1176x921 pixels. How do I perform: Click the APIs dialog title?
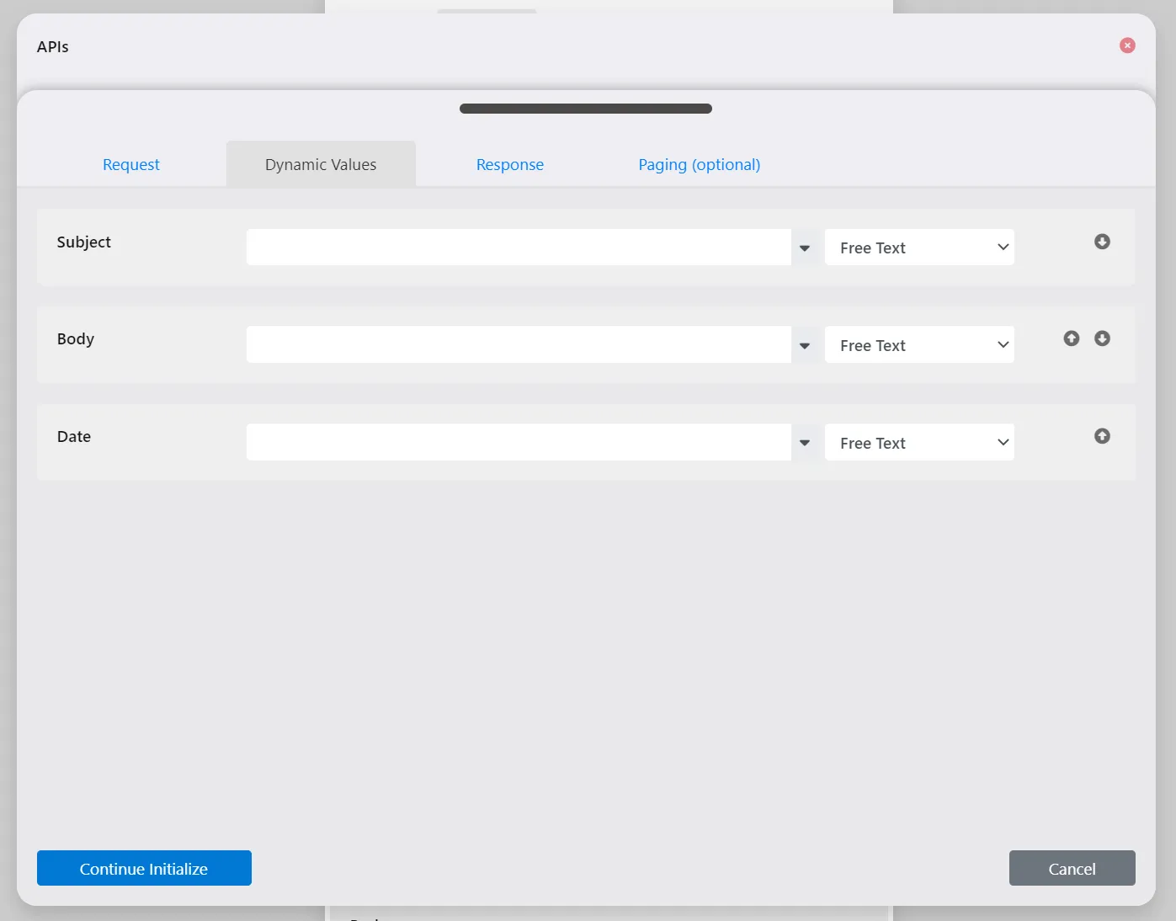[x=53, y=47]
